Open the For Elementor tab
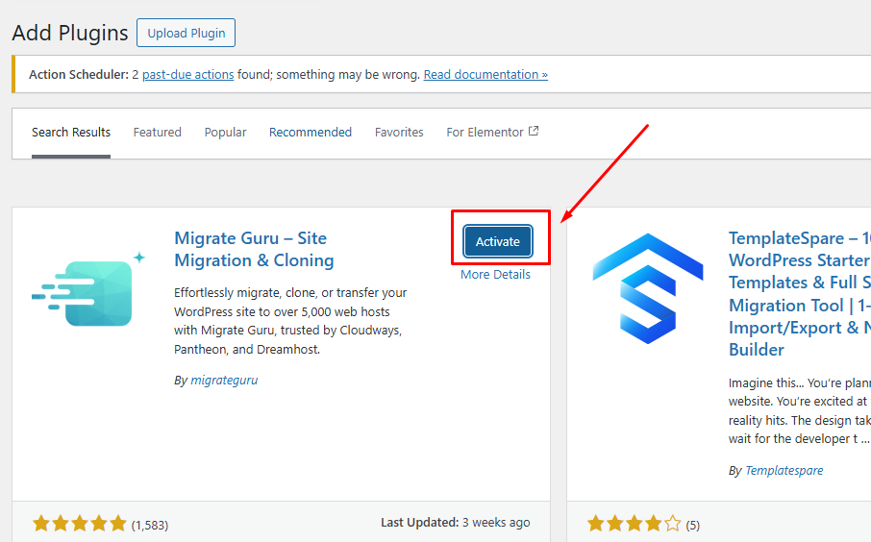 coord(492,133)
